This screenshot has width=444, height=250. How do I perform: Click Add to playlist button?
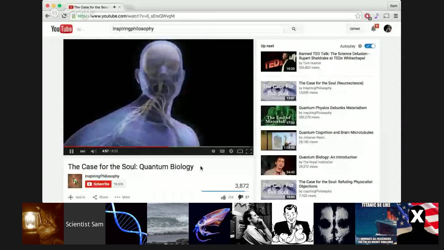pyautogui.click(x=77, y=197)
